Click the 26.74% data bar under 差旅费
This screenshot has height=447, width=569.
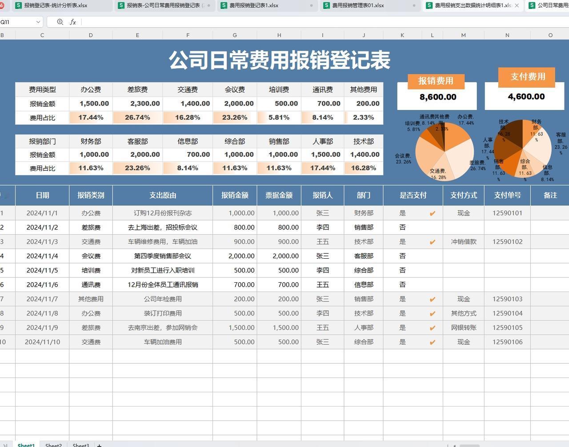137,118
